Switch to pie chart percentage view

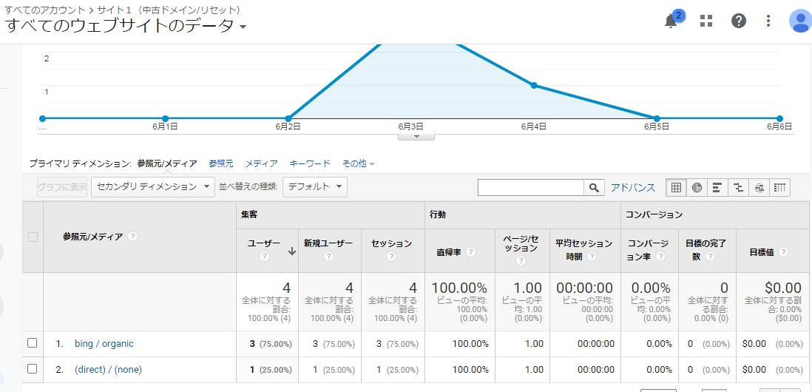[x=697, y=188]
